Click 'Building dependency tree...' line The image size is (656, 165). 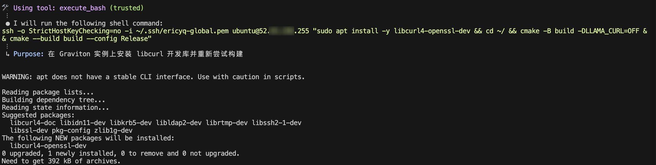coord(53,100)
